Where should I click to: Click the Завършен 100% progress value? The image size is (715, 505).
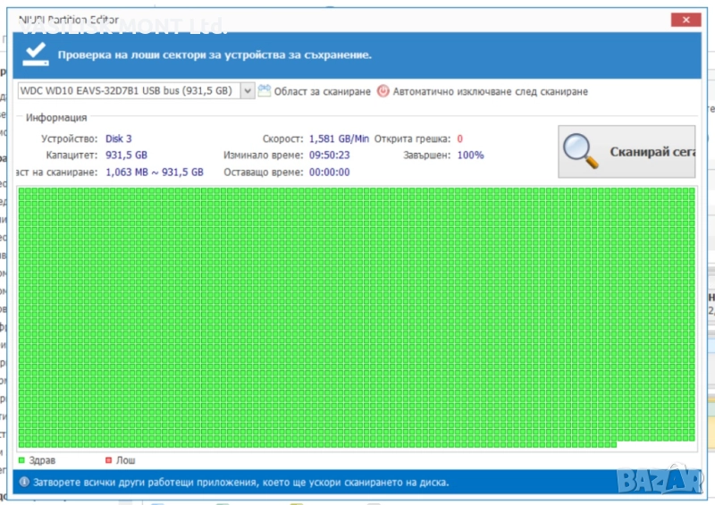pos(470,155)
